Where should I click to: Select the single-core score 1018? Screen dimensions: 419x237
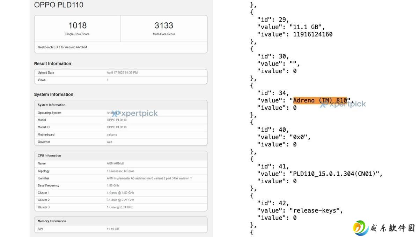78,25
